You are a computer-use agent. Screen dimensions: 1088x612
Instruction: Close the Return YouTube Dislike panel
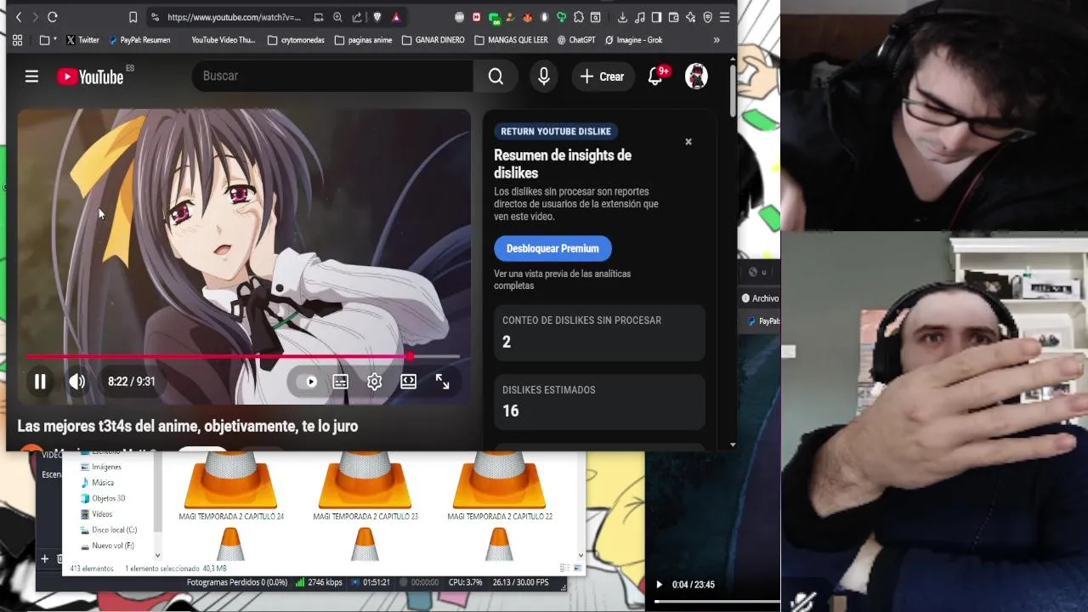click(688, 142)
